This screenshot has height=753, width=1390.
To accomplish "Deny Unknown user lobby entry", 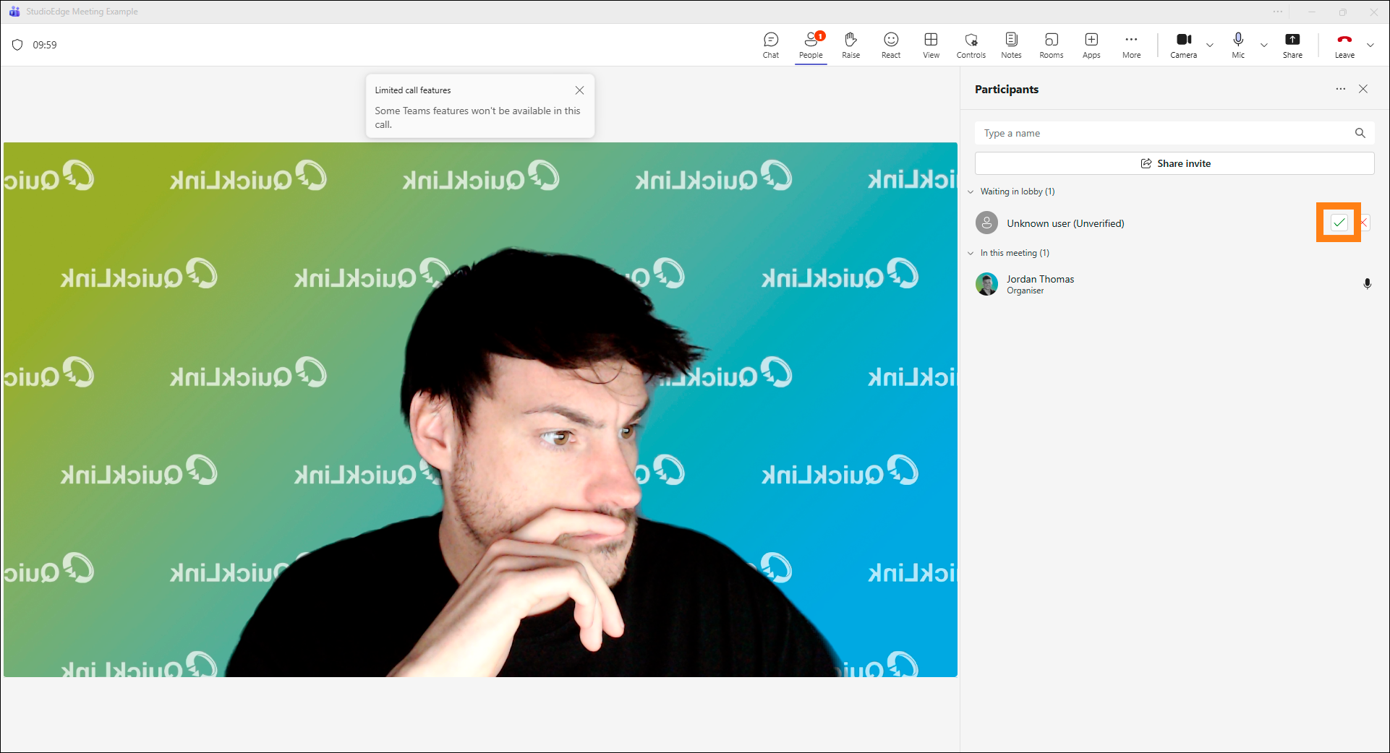I will [x=1364, y=223].
